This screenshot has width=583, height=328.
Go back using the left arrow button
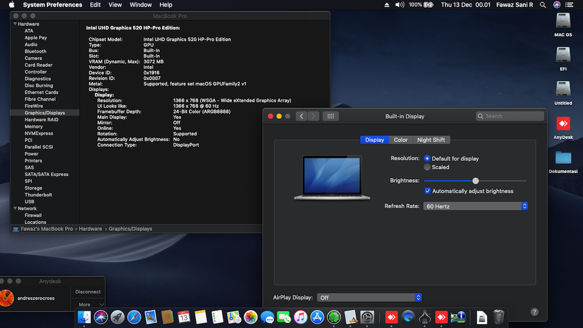click(x=302, y=116)
